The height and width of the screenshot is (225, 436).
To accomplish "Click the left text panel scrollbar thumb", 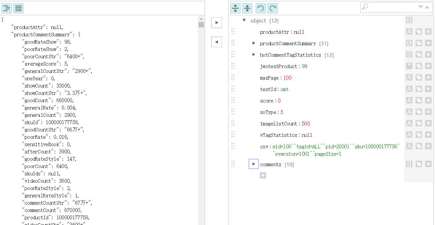I will point(201,25).
